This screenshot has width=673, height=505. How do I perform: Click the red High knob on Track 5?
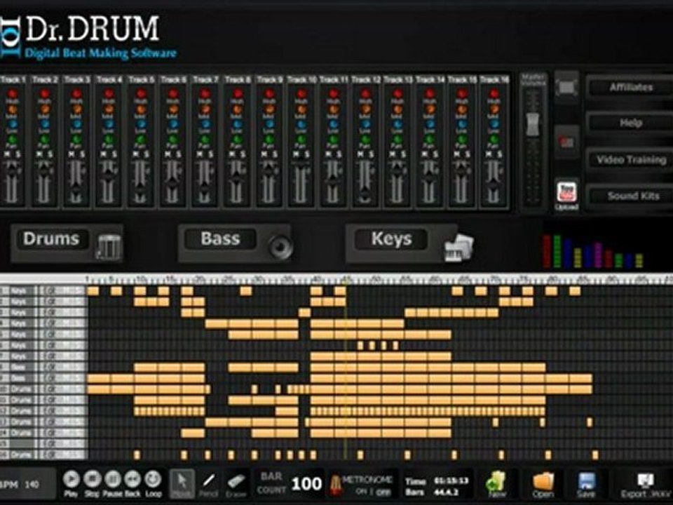point(141,93)
